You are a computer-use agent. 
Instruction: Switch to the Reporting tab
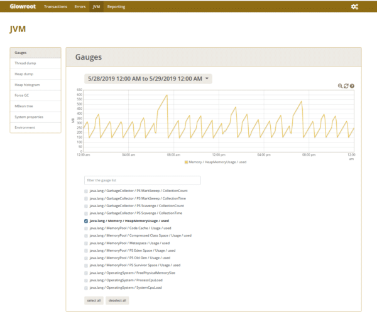[x=116, y=6]
